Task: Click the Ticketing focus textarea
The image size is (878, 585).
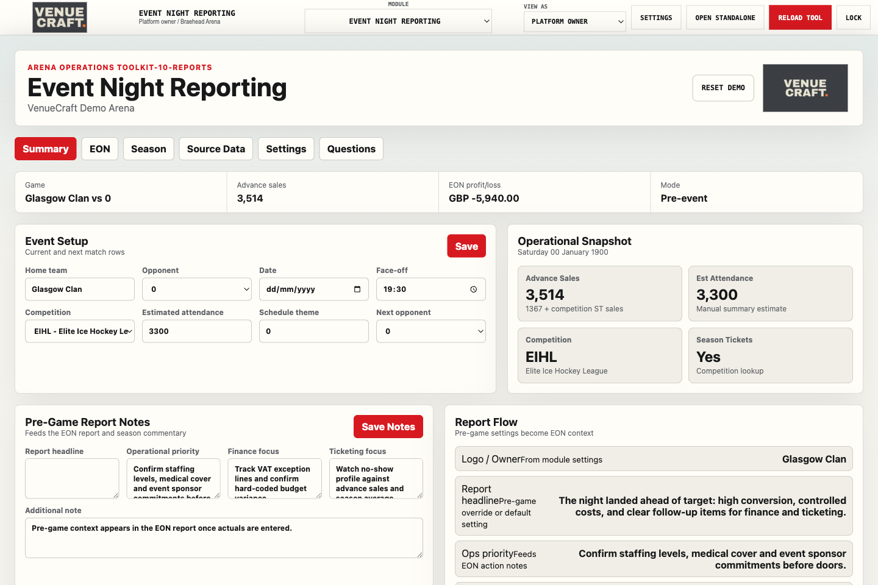Action: point(376,478)
